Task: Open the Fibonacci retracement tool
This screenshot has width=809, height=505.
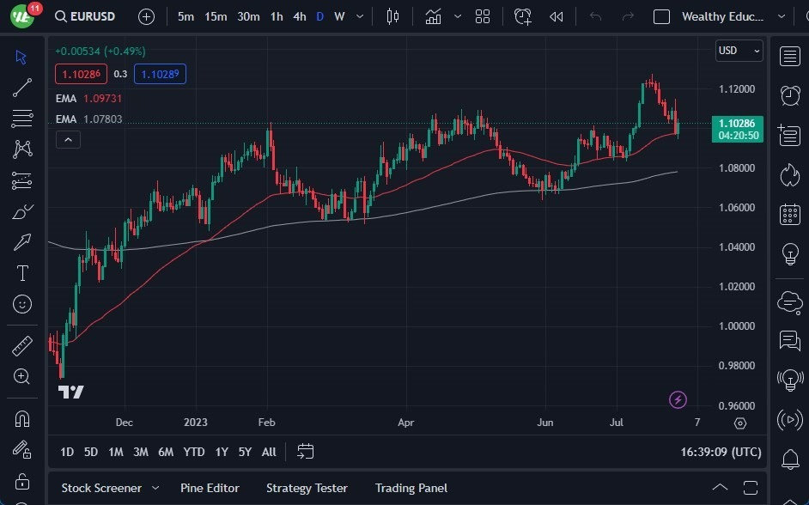Action: click(x=21, y=118)
